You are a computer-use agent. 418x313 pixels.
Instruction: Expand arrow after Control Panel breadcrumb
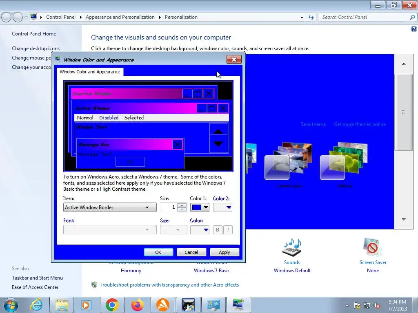coord(80,17)
